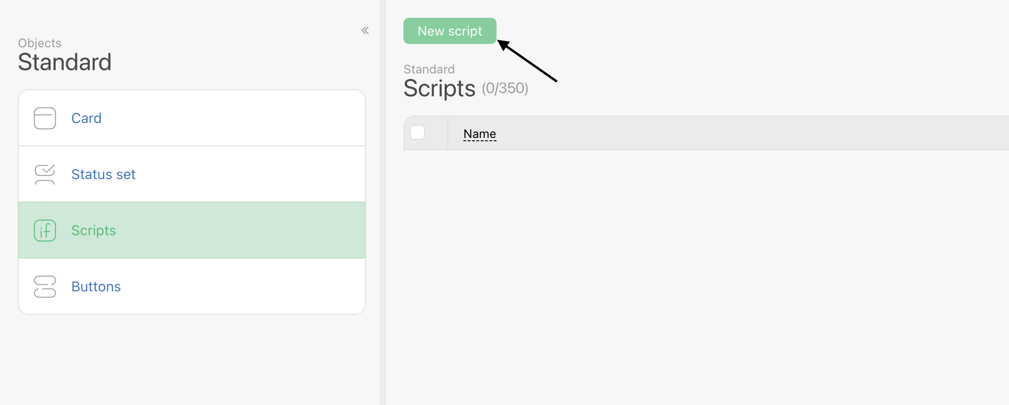Click the Scripts "if" icon
This screenshot has width=1009, height=405.
point(45,231)
